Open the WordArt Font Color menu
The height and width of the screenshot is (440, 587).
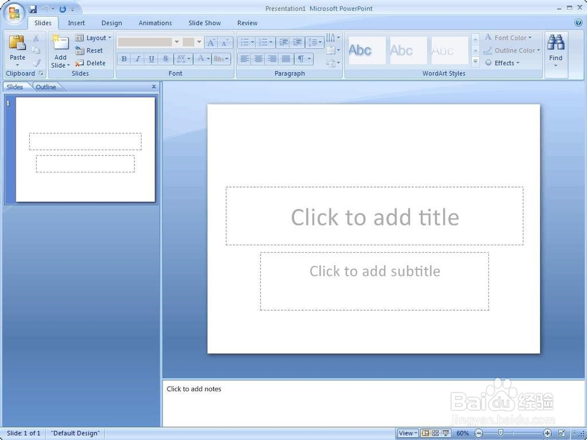[508, 38]
